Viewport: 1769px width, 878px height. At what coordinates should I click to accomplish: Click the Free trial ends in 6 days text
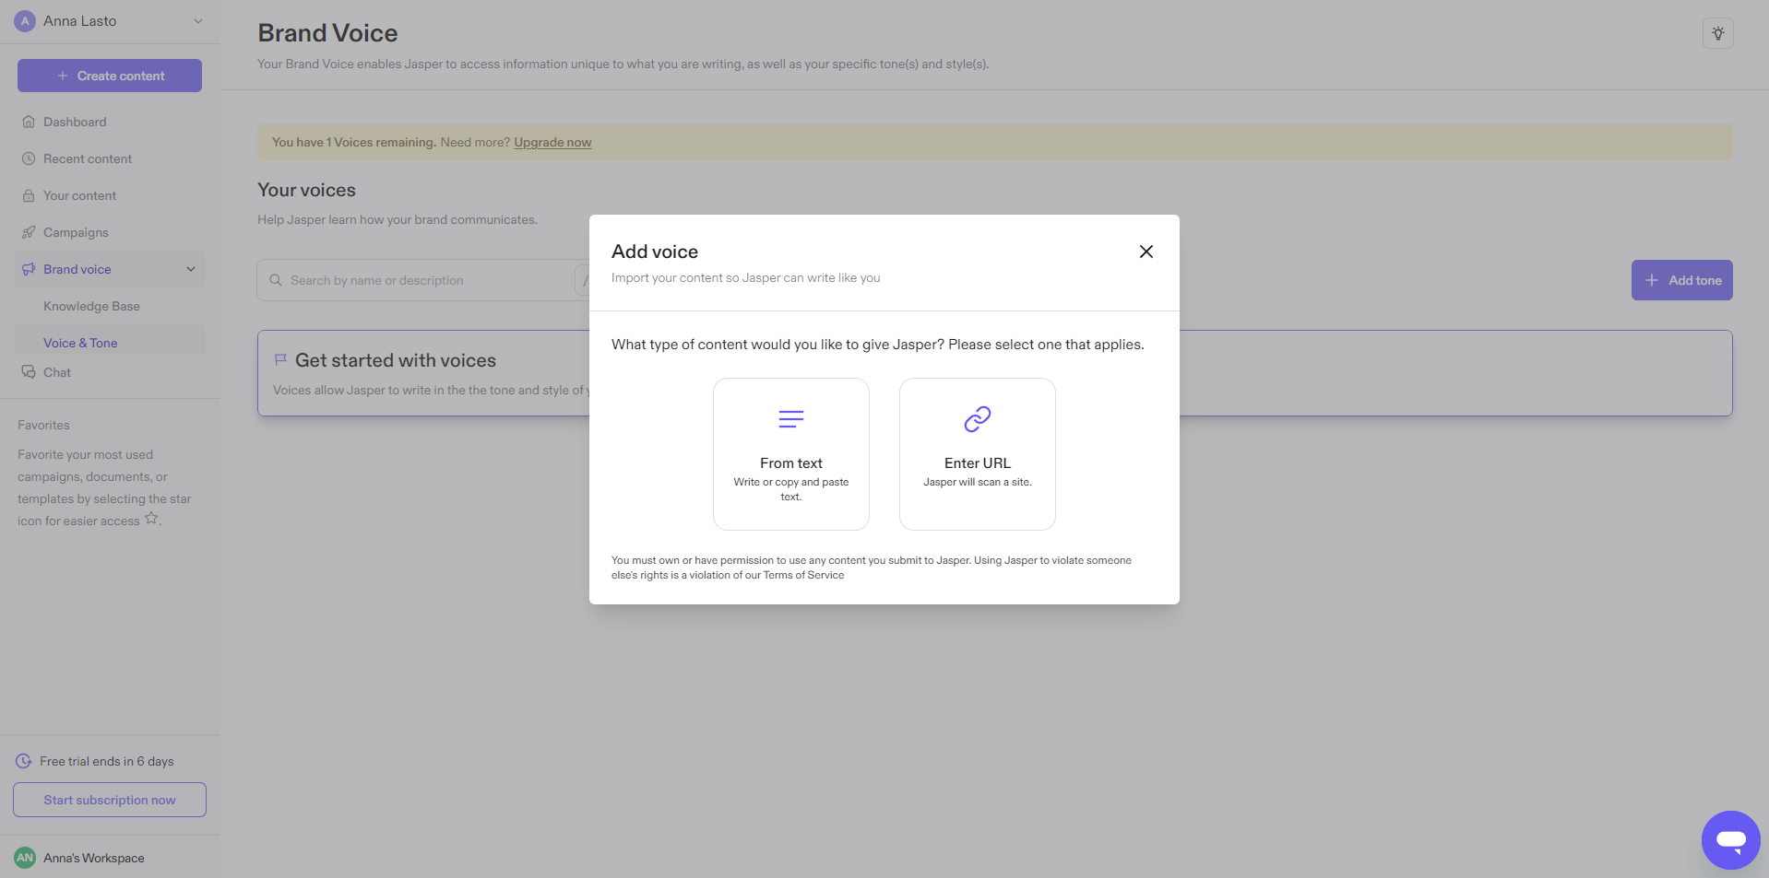(x=107, y=761)
